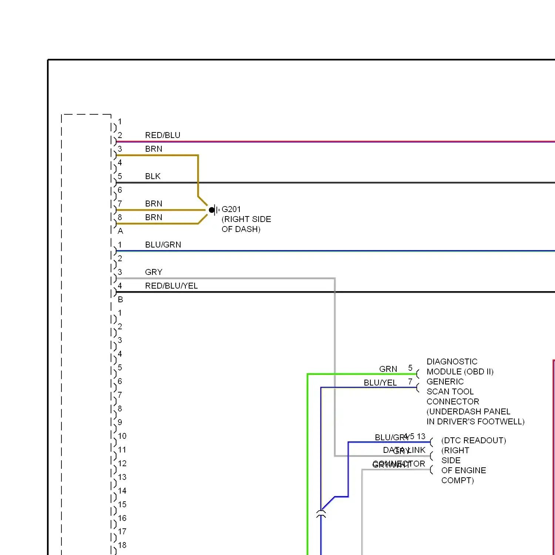This screenshot has width=555, height=555.
Task: Select the RED/BLU wire label
Action: point(163,135)
